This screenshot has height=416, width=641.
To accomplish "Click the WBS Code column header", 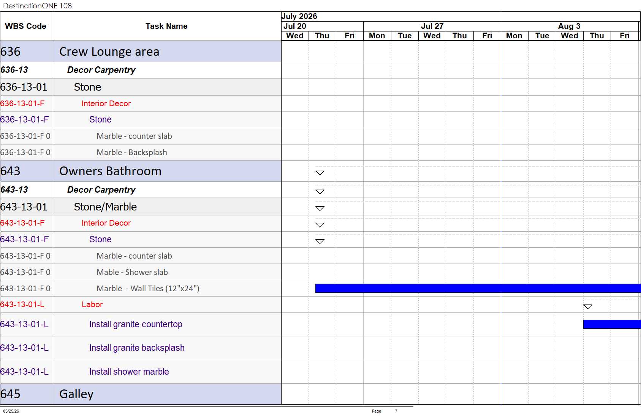I will pyautogui.click(x=26, y=26).
